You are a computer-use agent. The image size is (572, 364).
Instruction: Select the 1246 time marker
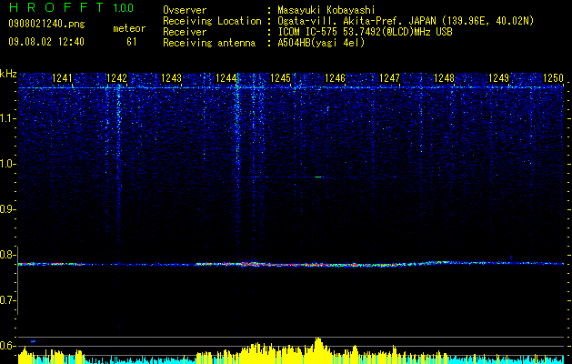pos(335,78)
